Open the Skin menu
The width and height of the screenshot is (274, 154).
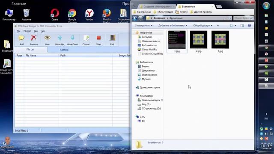36,31
